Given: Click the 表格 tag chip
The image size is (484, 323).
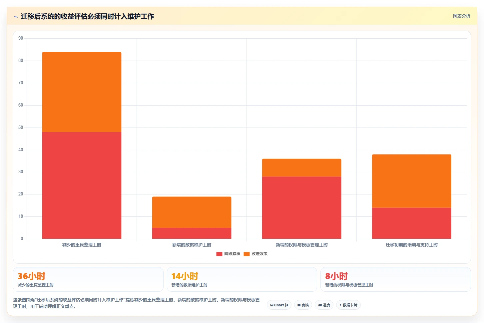Looking at the screenshot, I should pos(303,305).
